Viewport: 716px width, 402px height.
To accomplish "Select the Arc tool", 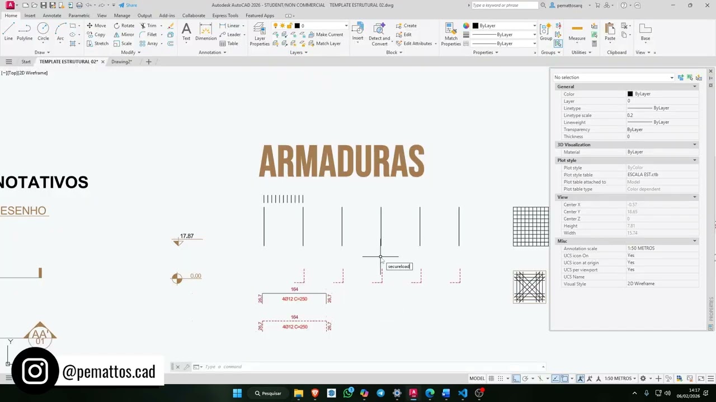I will (x=60, y=31).
